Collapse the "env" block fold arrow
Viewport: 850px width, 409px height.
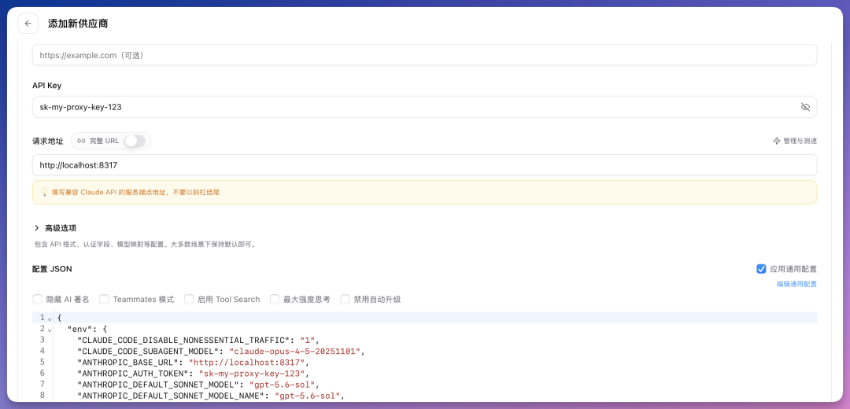pos(50,330)
